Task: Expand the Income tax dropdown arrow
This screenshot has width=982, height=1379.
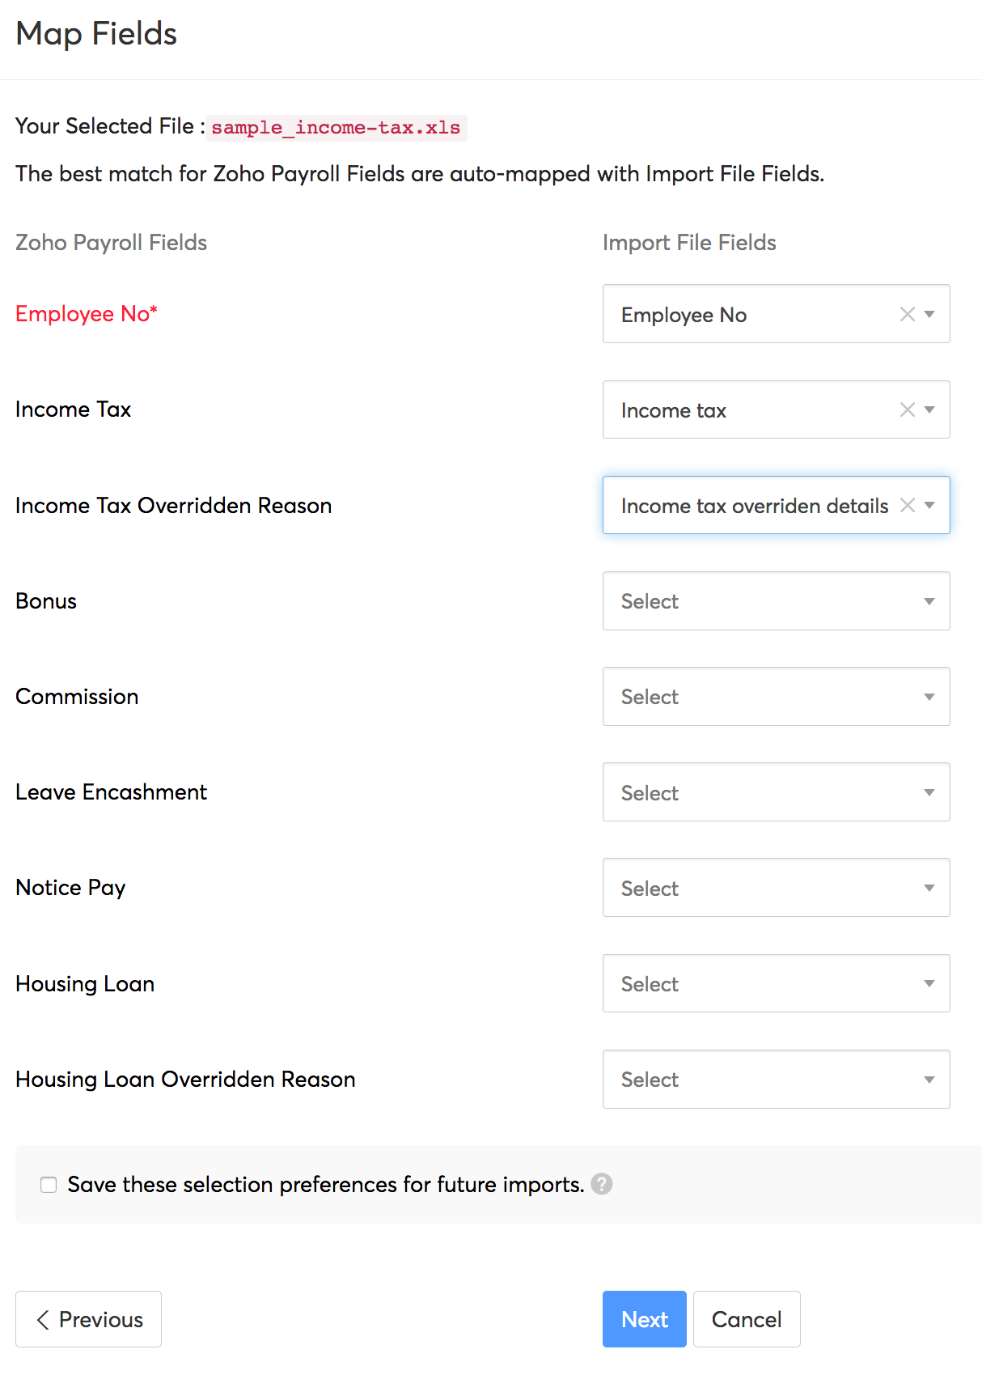Action: 929,409
